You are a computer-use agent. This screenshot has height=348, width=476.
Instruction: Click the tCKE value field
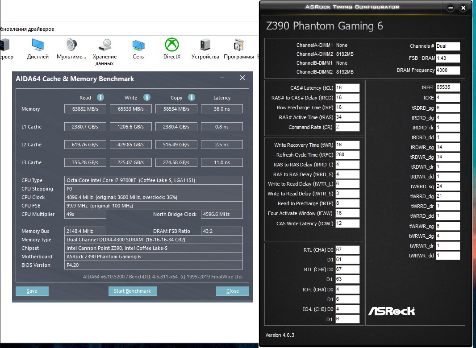tap(448, 97)
